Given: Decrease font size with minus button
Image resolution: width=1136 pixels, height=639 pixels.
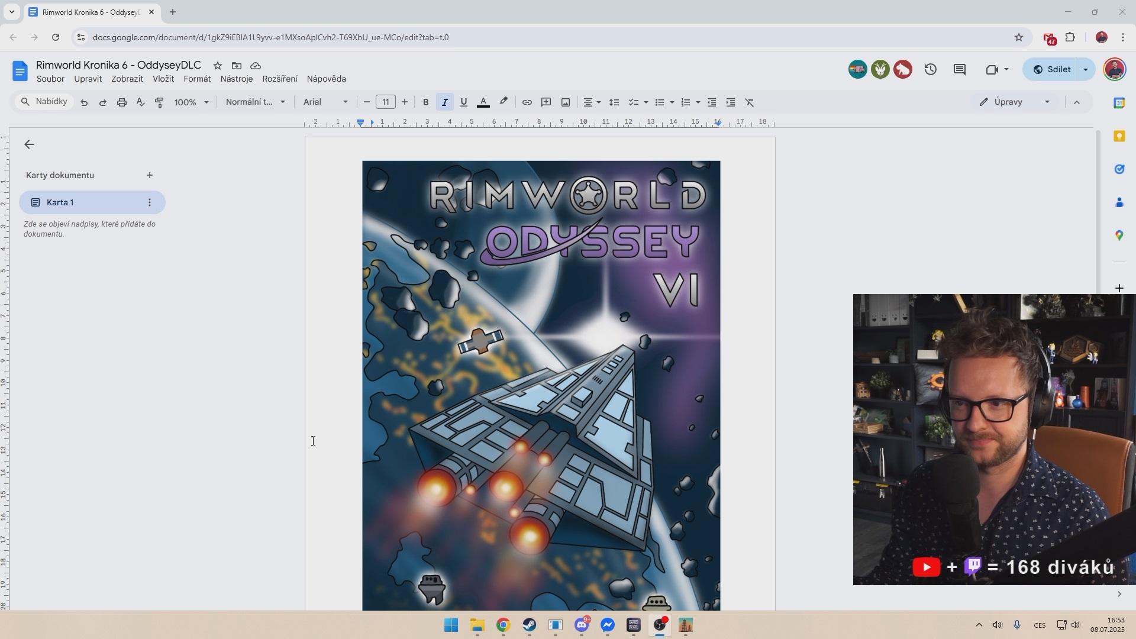Looking at the screenshot, I should [x=366, y=102].
